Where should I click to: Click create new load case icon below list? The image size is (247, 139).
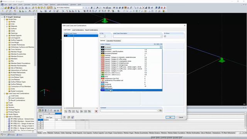point(66,111)
